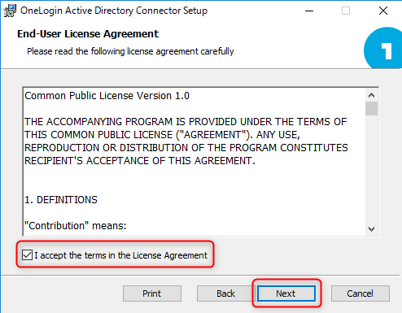The width and height of the screenshot is (402, 313).
Task: Toggle the accept license terms checkbox
Action: pos(27,255)
